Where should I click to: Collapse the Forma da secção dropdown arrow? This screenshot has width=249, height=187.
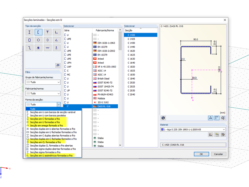(x=59, y=104)
